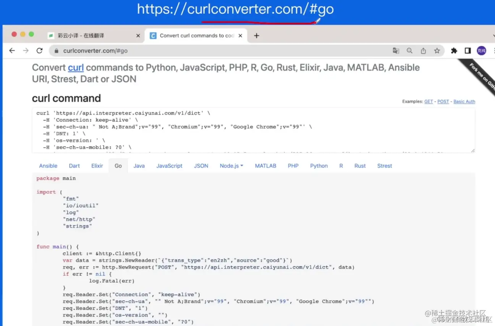495x326 pixels.
Task: Click the "io/ioutil" import line
Action: [x=81, y=205]
